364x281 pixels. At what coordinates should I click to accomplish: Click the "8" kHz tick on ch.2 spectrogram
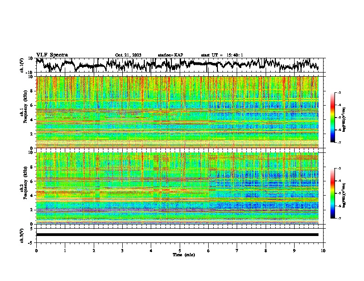(32, 167)
